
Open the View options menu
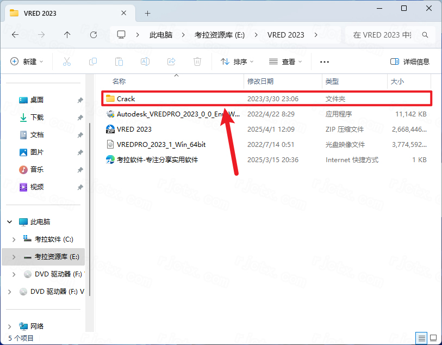pos(286,61)
